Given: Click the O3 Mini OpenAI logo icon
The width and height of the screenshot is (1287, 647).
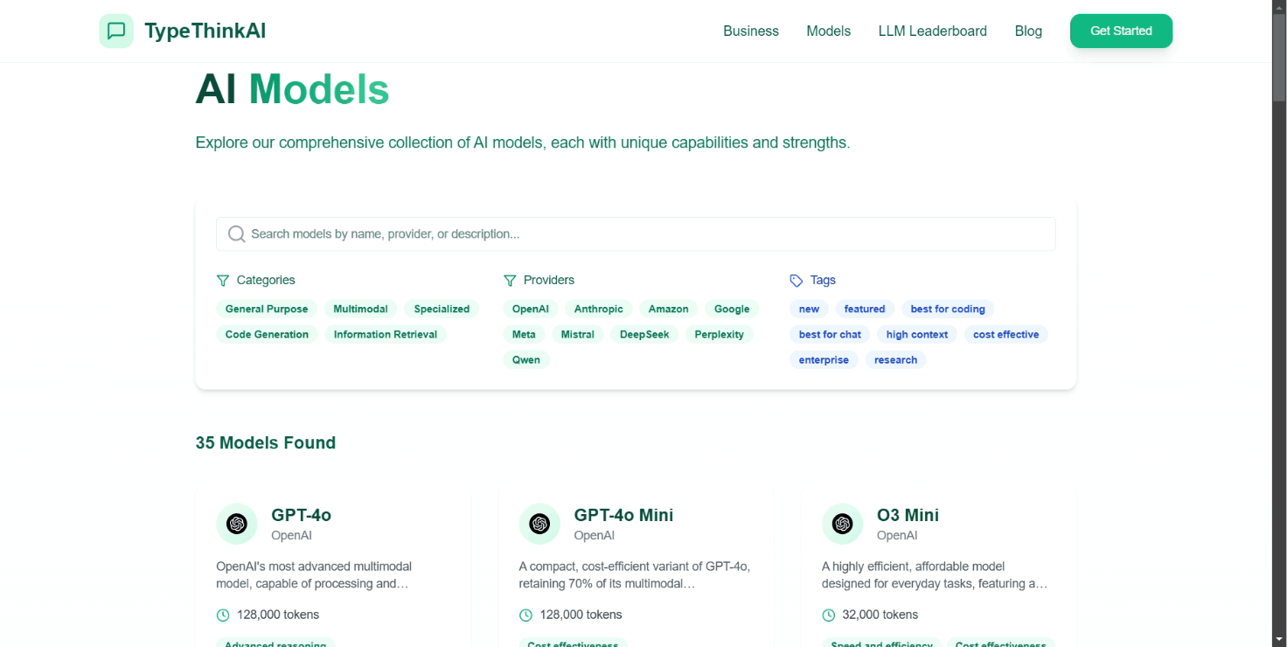Looking at the screenshot, I should [842, 524].
